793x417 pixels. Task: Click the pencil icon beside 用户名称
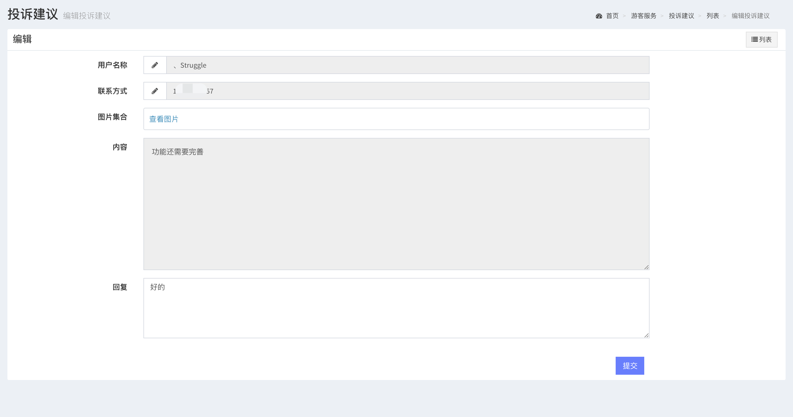155,65
